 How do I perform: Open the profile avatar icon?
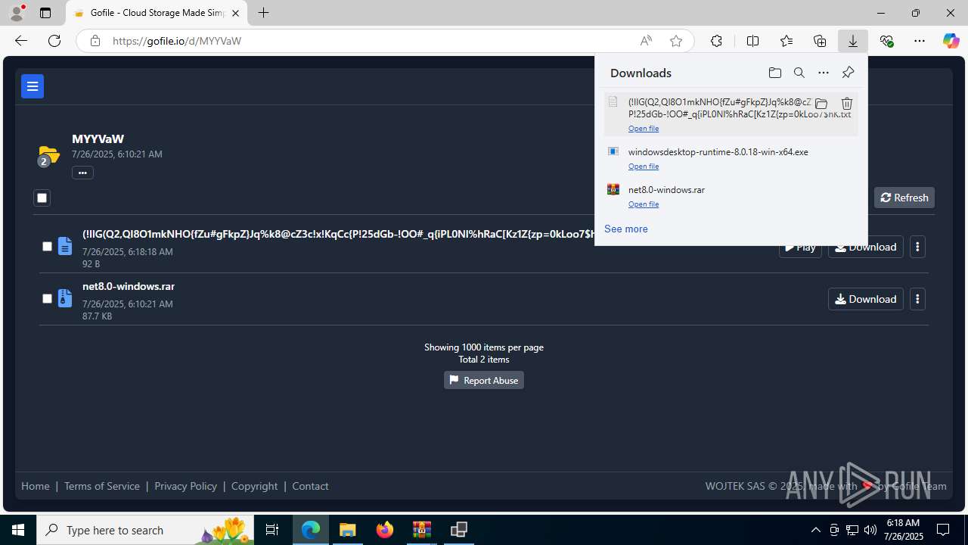coord(17,13)
